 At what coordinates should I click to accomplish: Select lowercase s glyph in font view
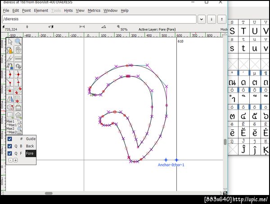(x=232, y=48)
